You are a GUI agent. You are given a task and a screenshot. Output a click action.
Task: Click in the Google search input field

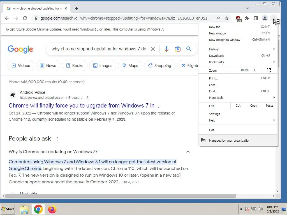99,49
